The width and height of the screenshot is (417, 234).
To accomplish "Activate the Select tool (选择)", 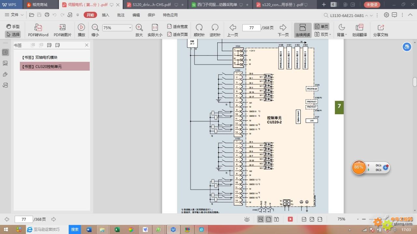I will click(x=13, y=34).
